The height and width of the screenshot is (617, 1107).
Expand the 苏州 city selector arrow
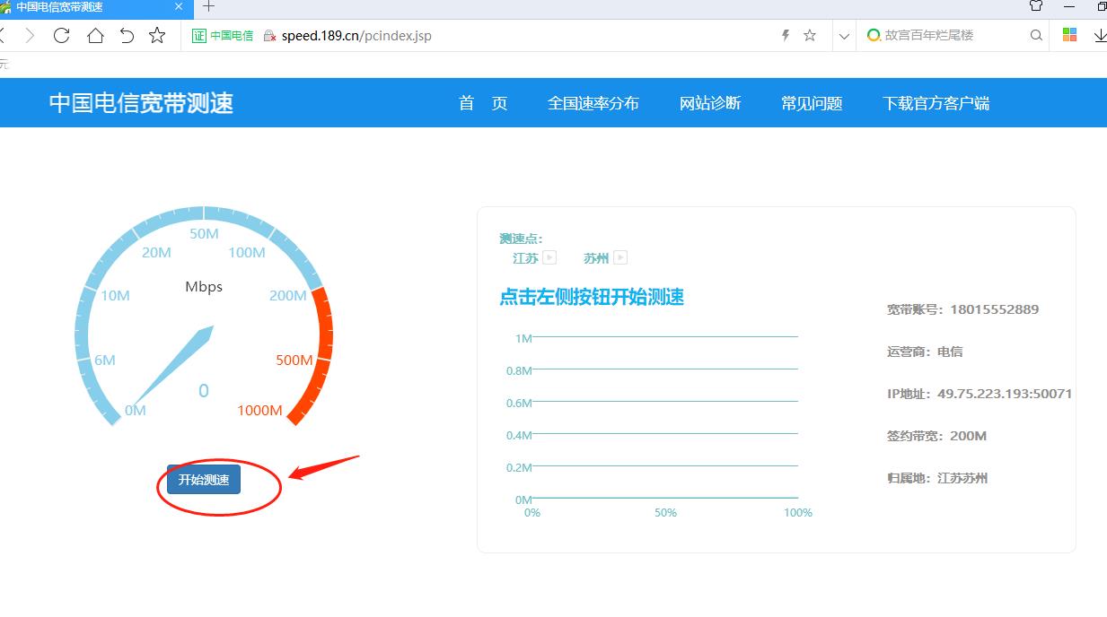pyautogui.click(x=619, y=257)
